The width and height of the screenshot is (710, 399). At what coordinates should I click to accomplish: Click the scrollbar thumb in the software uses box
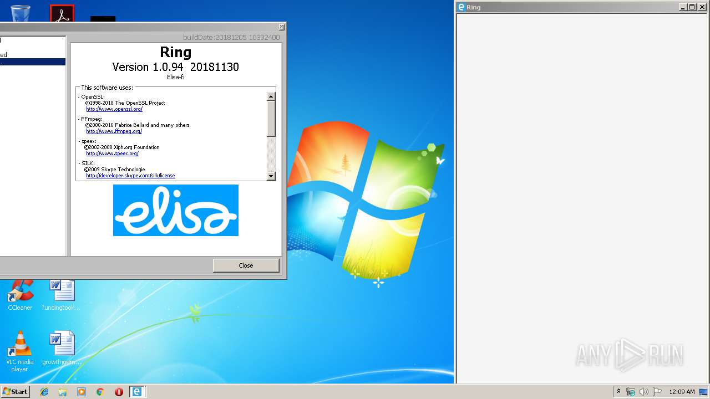click(271, 119)
